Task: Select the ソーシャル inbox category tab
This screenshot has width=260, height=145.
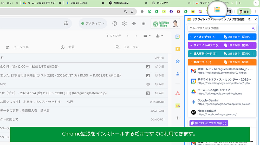Action: pos(17,47)
